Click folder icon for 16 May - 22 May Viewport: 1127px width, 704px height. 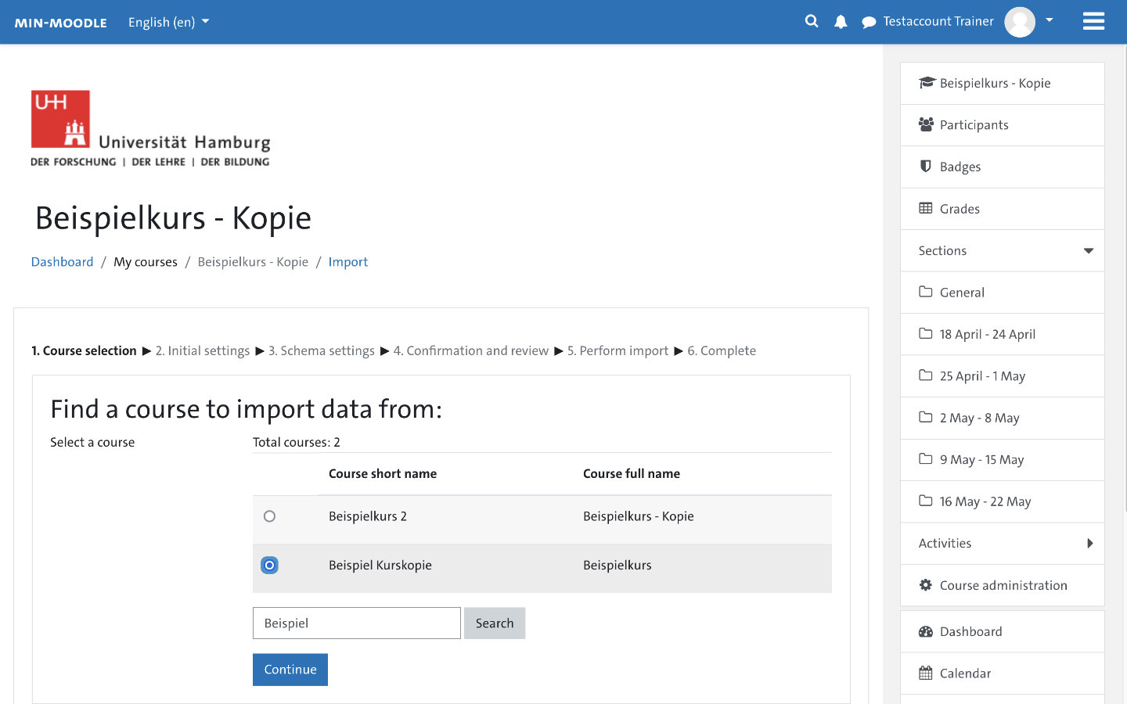click(926, 501)
